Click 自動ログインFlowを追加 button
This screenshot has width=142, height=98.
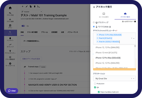pyautogui.click(x=31, y=59)
